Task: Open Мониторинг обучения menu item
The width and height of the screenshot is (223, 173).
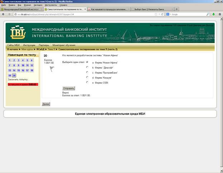Action: 64,45
